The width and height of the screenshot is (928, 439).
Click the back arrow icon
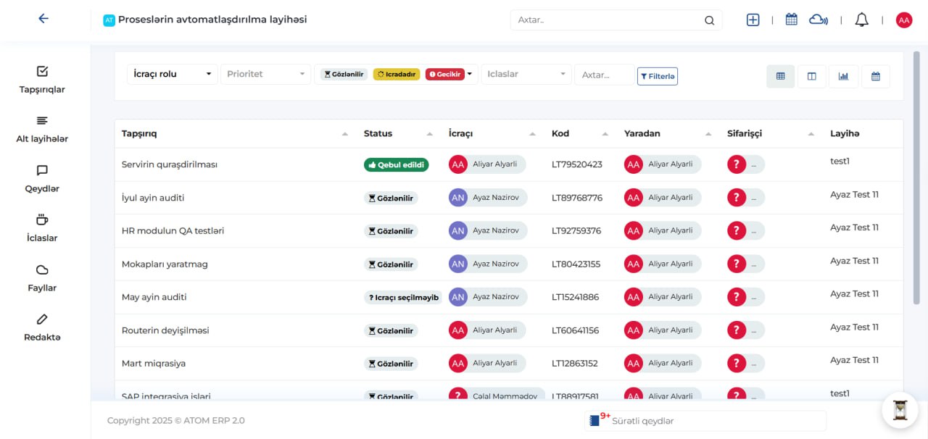pyautogui.click(x=43, y=19)
